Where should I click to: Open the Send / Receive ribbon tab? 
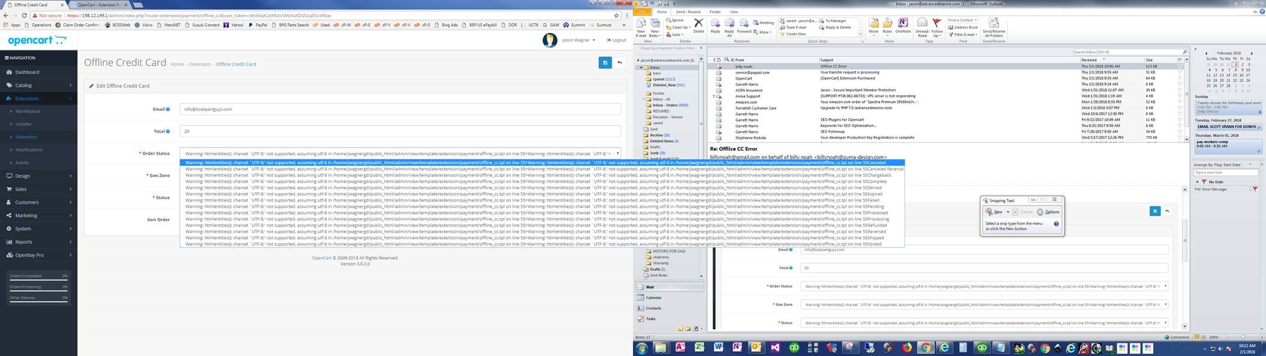point(688,12)
